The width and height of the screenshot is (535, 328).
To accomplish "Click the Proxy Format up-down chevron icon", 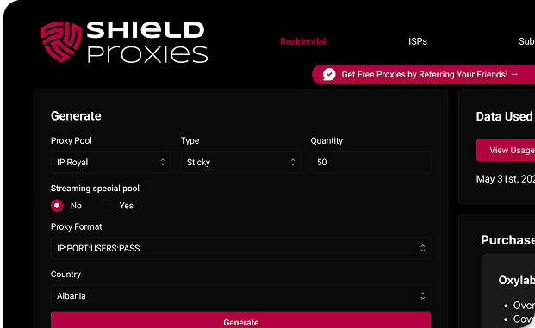I will pyautogui.click(x=423, y=248).
